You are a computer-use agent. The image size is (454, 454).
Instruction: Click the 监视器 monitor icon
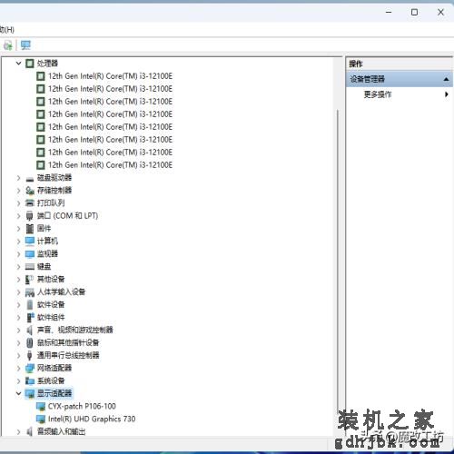pyautogui.click(x=30, y=254)
